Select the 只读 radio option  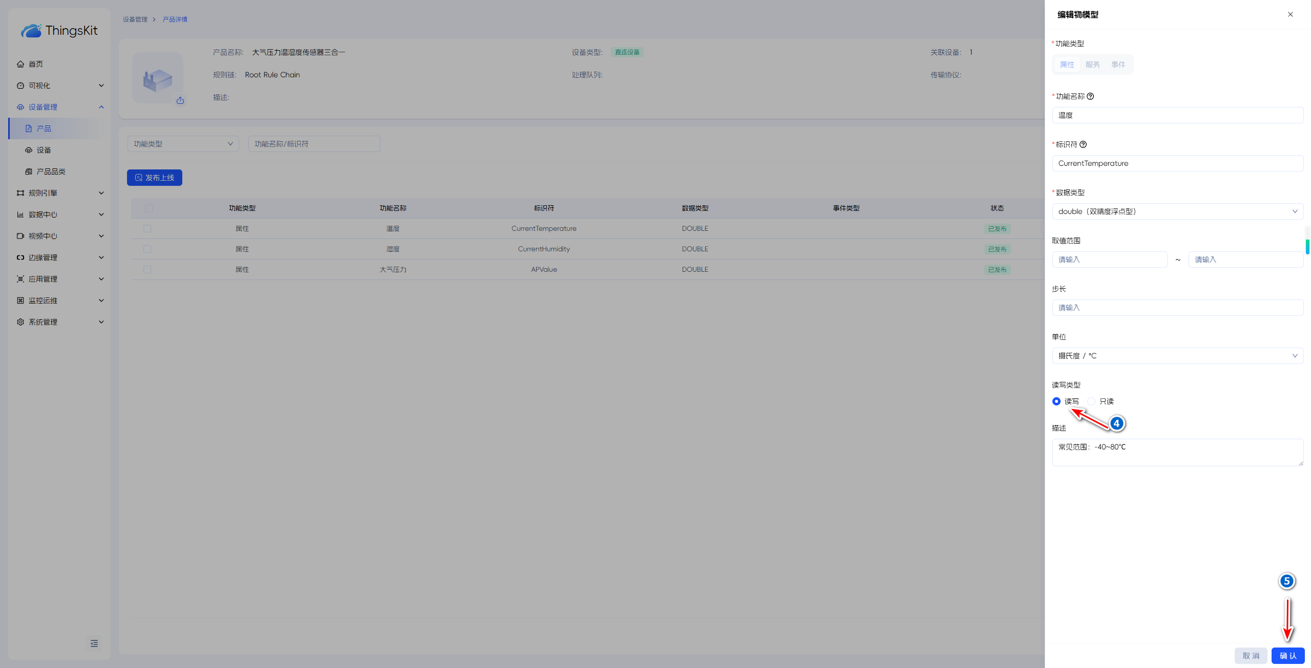click(x=1091, y=401)
